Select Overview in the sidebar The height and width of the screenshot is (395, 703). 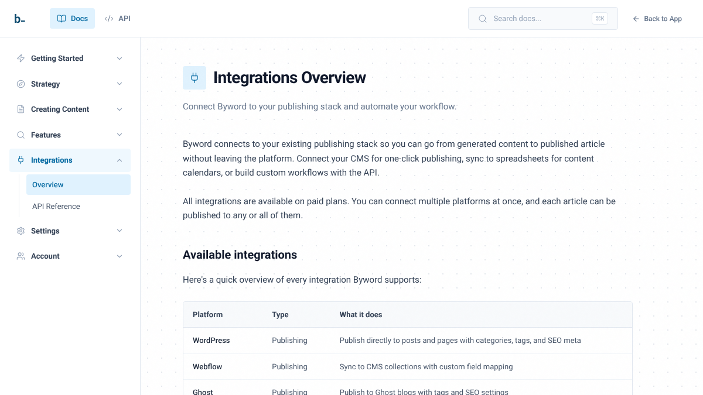coord(79,185)
